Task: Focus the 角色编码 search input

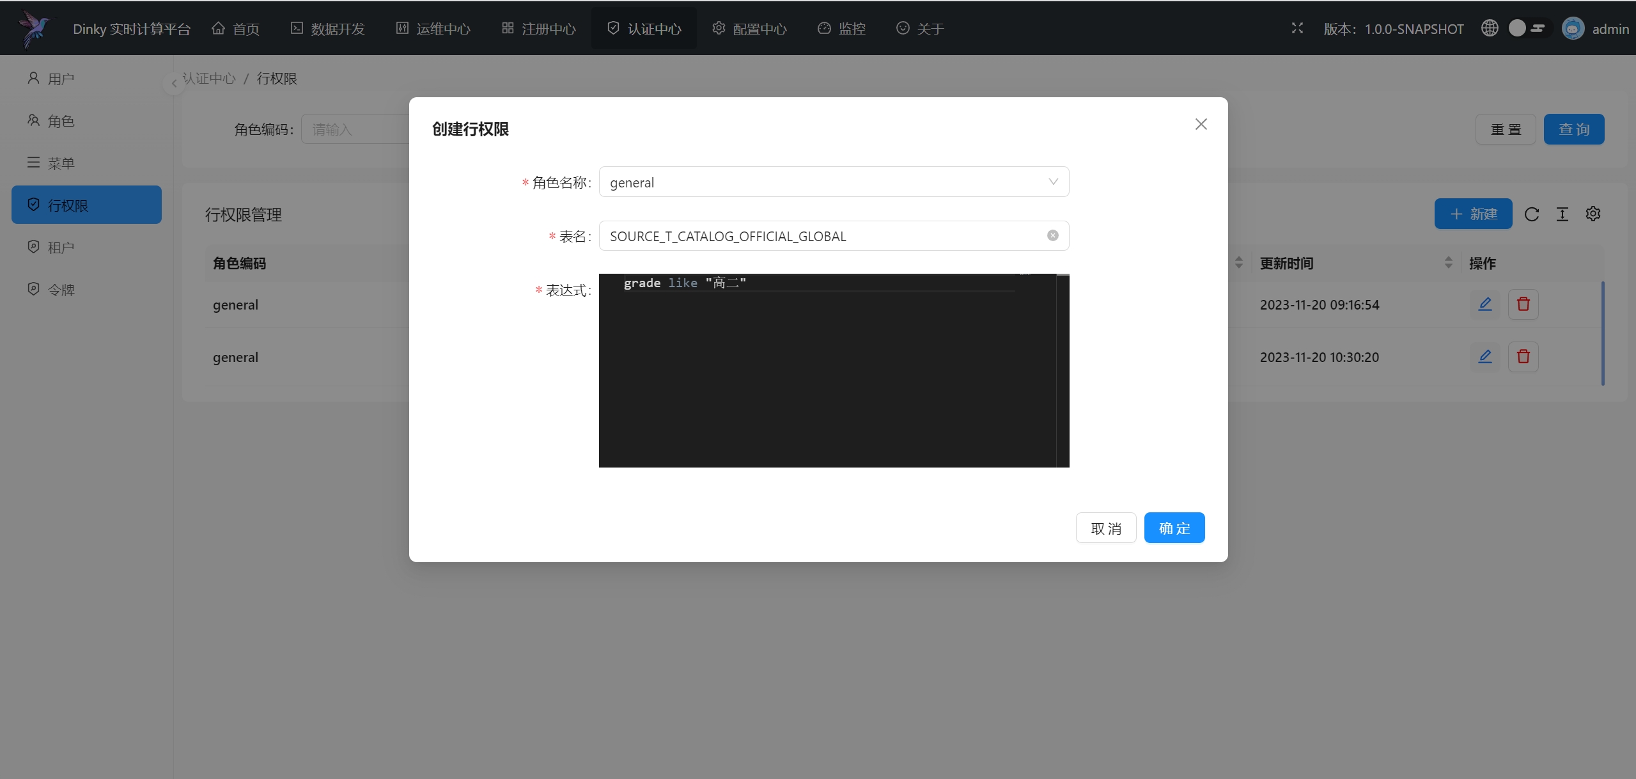Action: coord(355,129)
